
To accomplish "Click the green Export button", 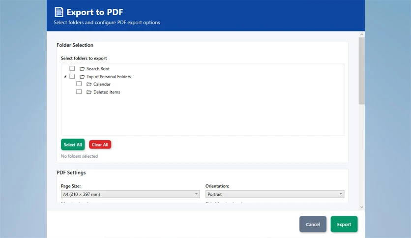I will (344, 224).
